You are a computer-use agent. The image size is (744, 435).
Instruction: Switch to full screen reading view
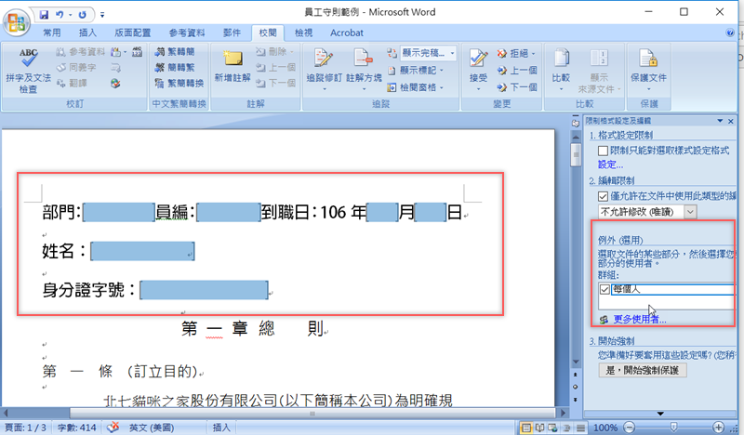pos(539,428)
